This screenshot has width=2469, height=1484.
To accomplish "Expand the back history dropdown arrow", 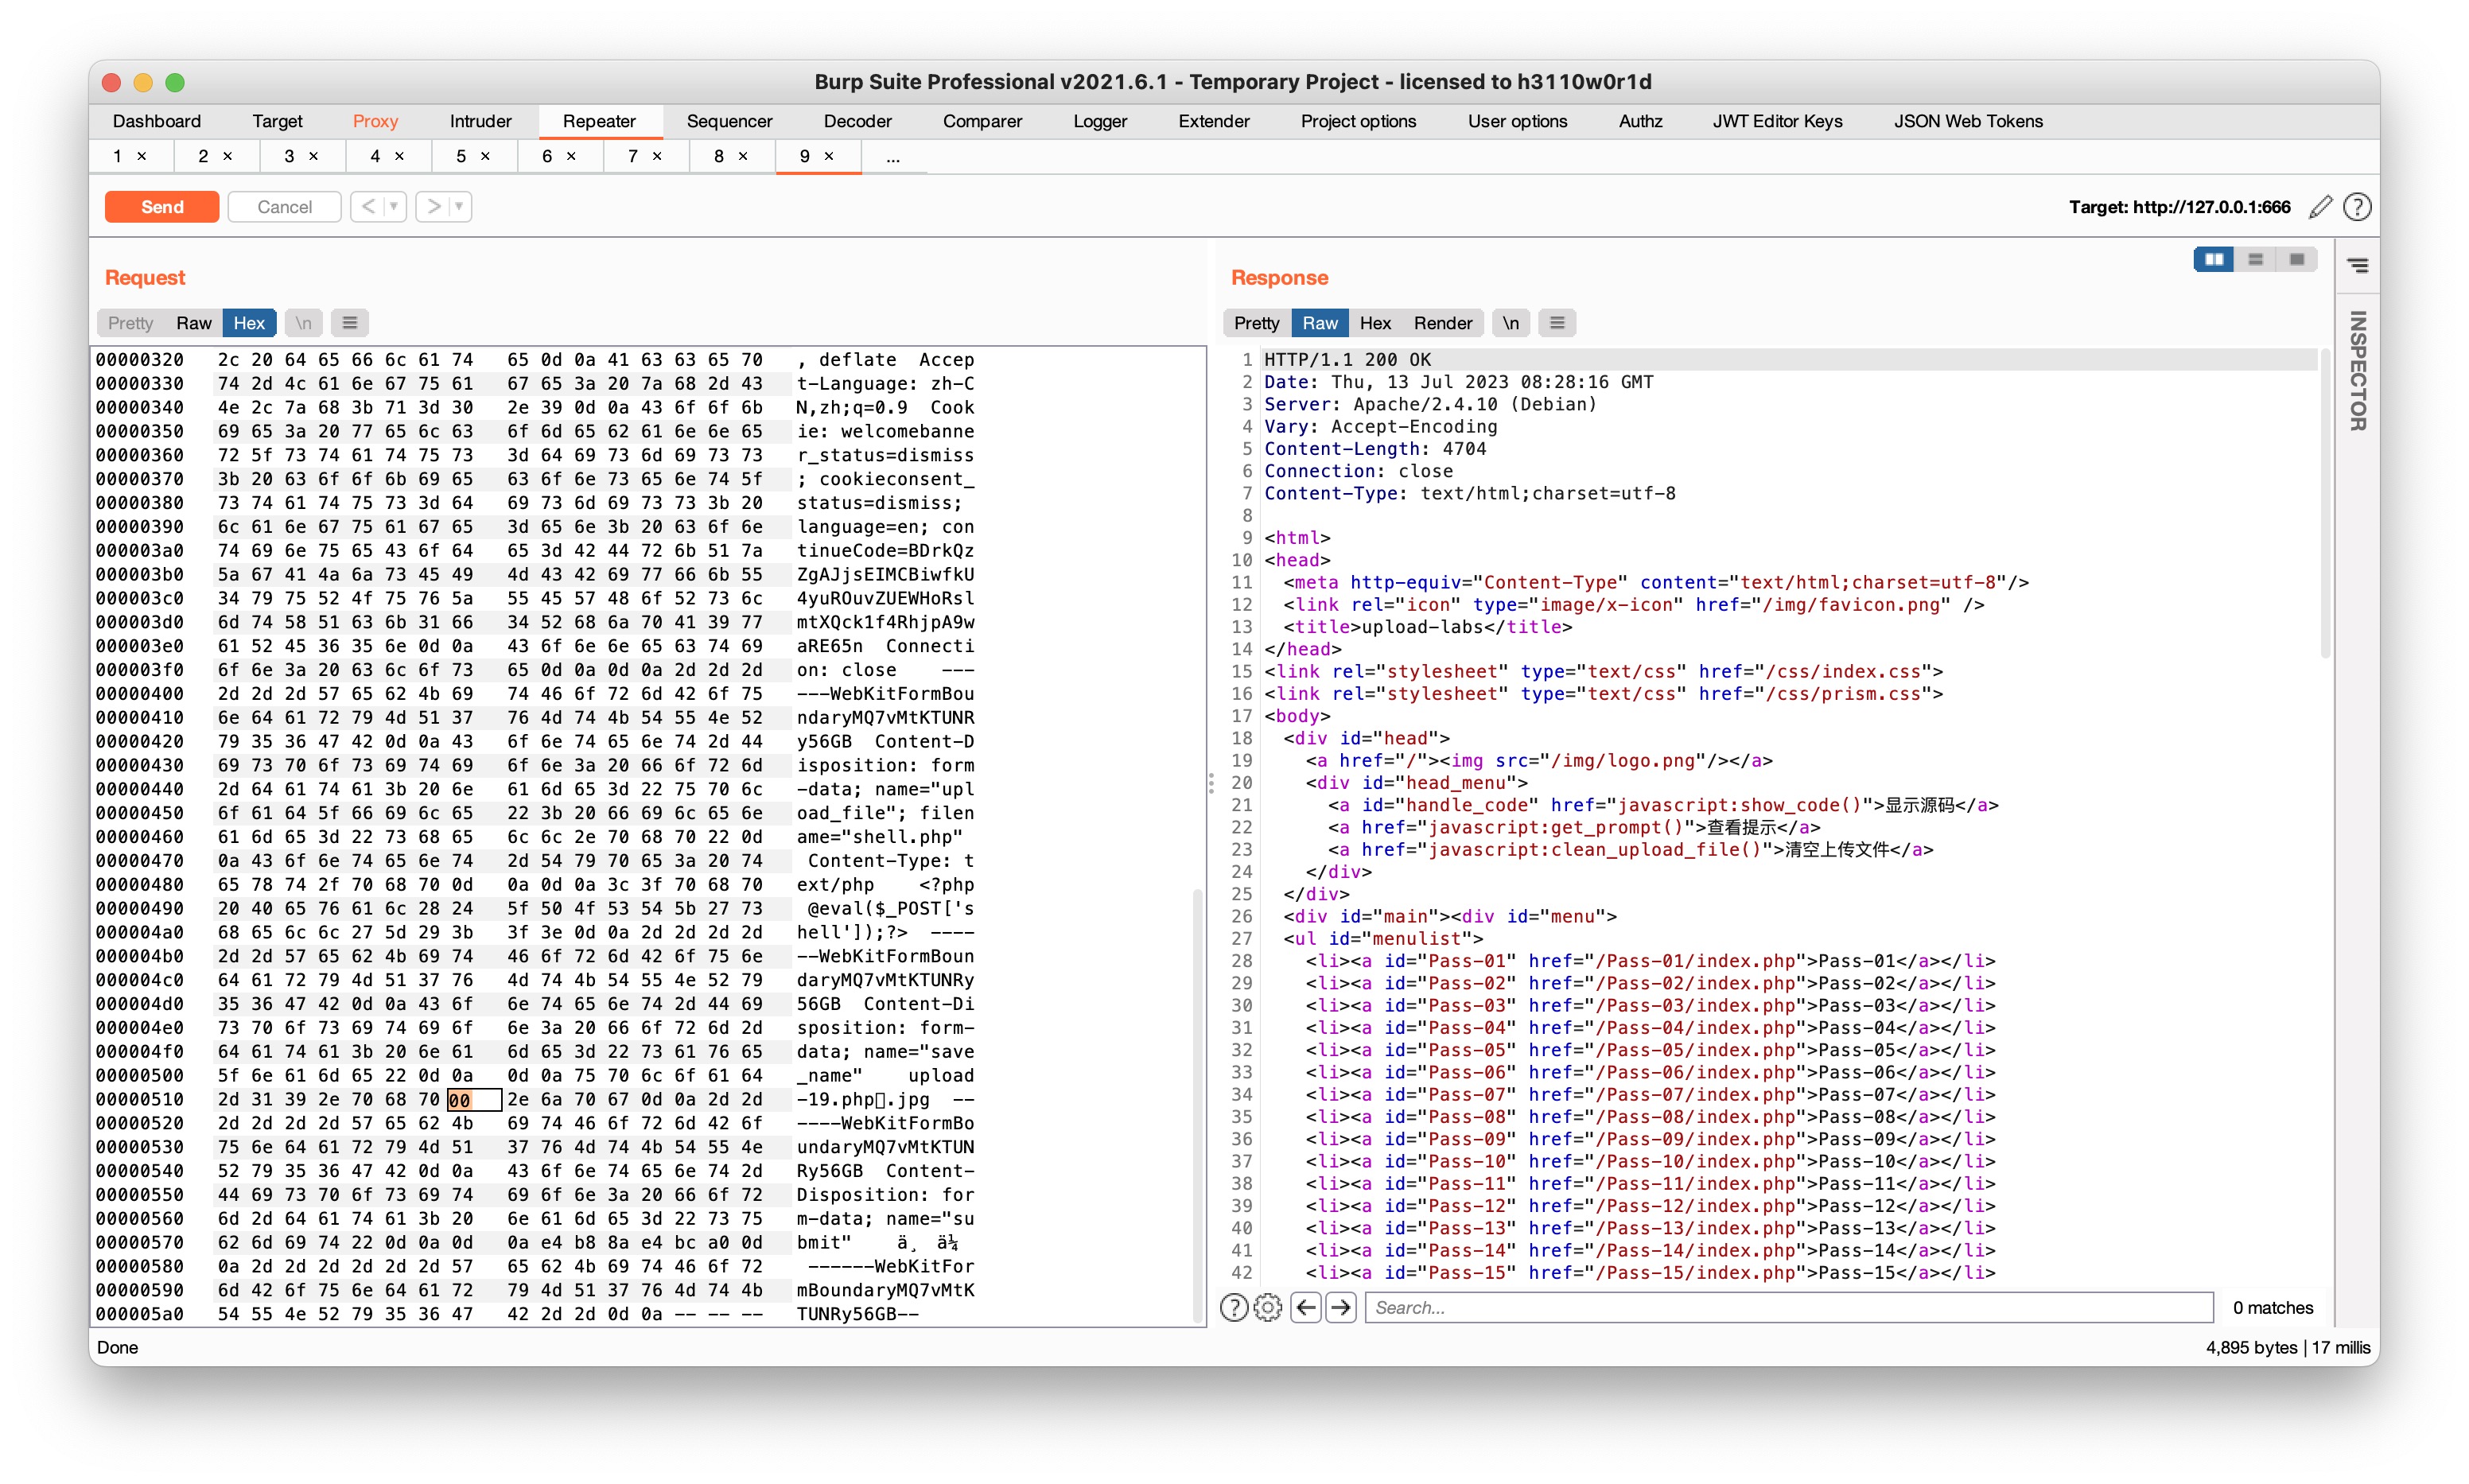I will (394, 207).
